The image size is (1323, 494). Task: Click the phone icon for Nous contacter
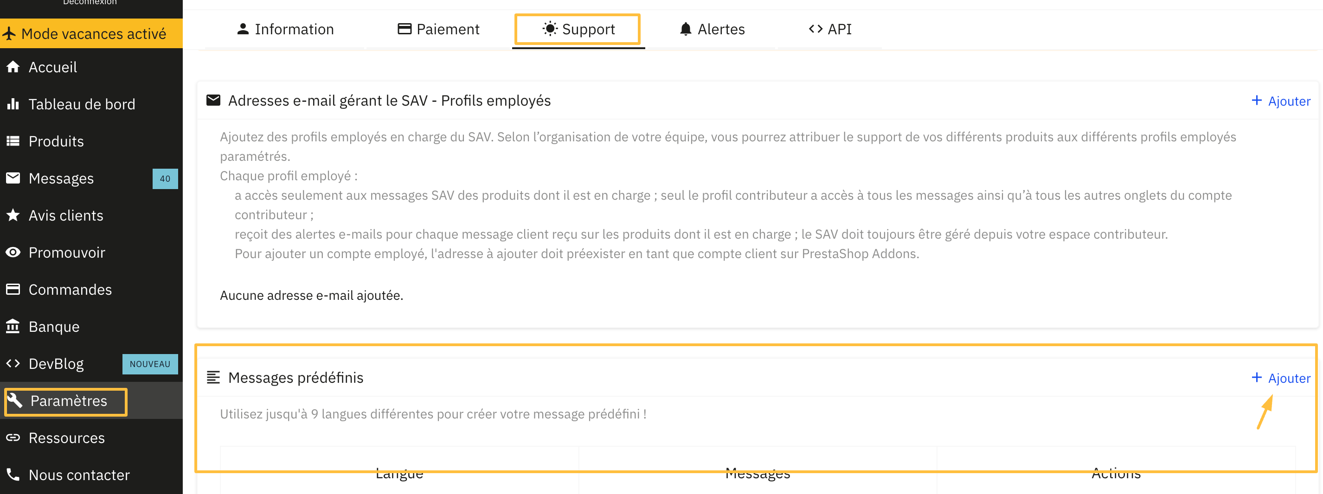[x=13, y=475]
